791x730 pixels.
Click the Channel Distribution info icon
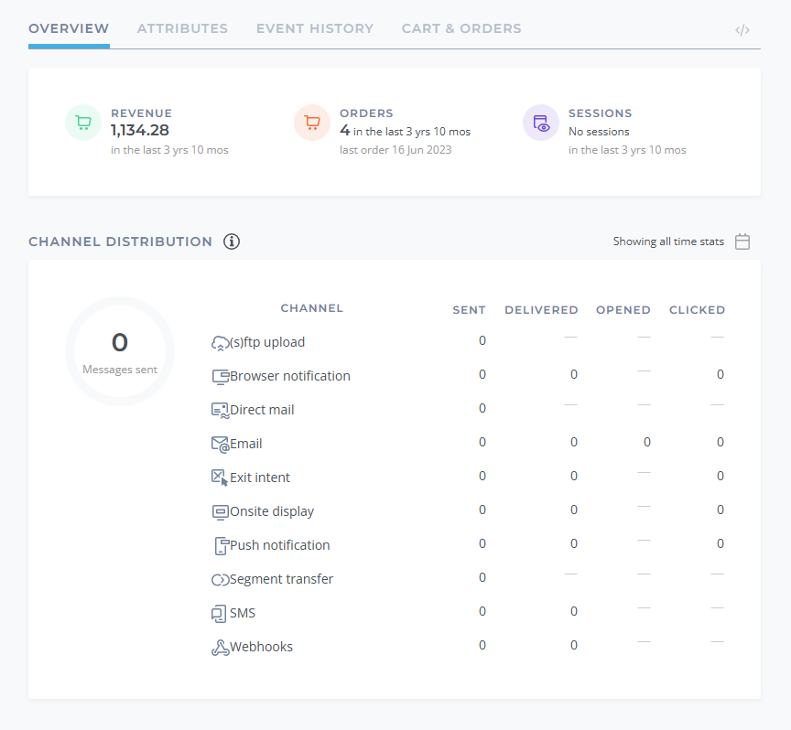232,242
